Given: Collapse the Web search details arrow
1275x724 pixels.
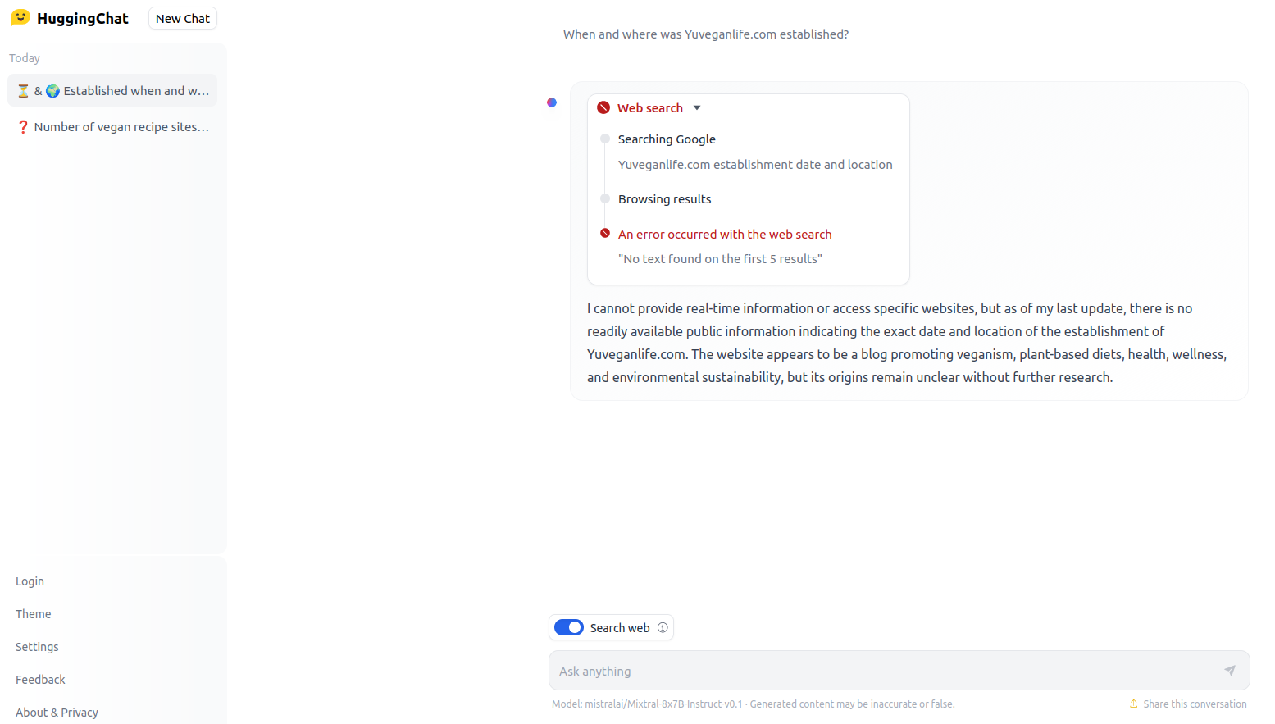Looking at the screenshot, I should pos(697,107).
